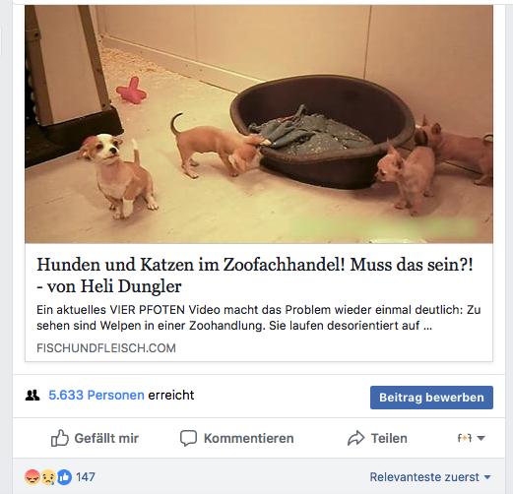View the 147 reactions count
Screen dimensions: 513x494
pos(86,477)
